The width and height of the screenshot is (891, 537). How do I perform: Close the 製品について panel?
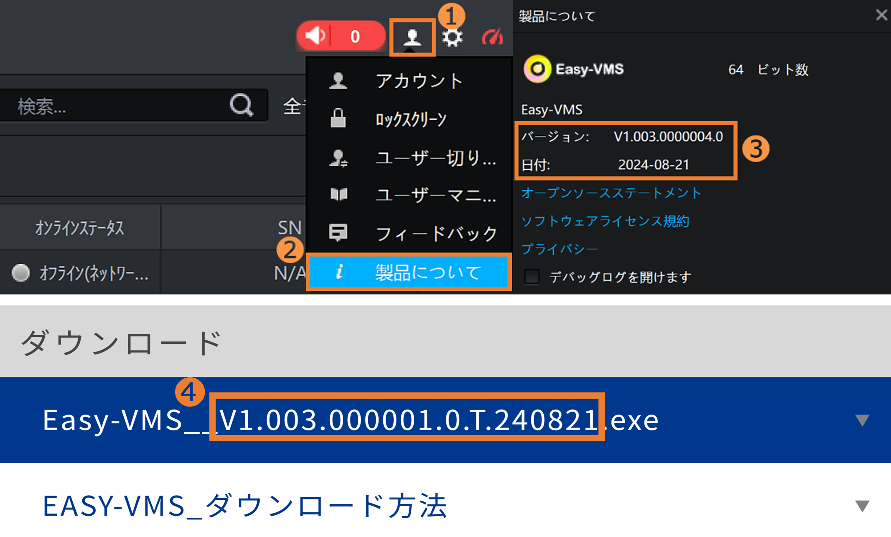click(x=881, y=15)
